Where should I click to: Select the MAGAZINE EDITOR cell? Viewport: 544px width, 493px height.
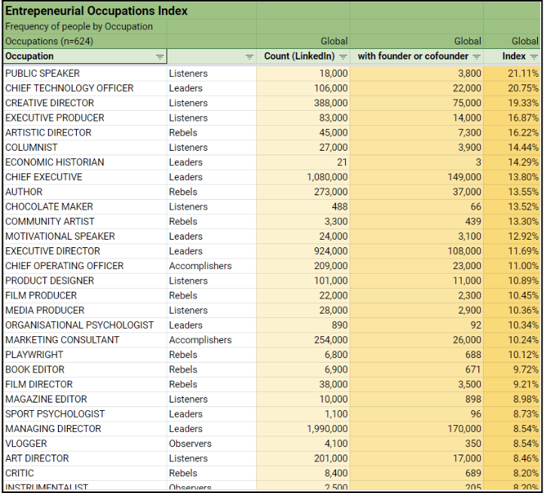click(x=85, y=400)
